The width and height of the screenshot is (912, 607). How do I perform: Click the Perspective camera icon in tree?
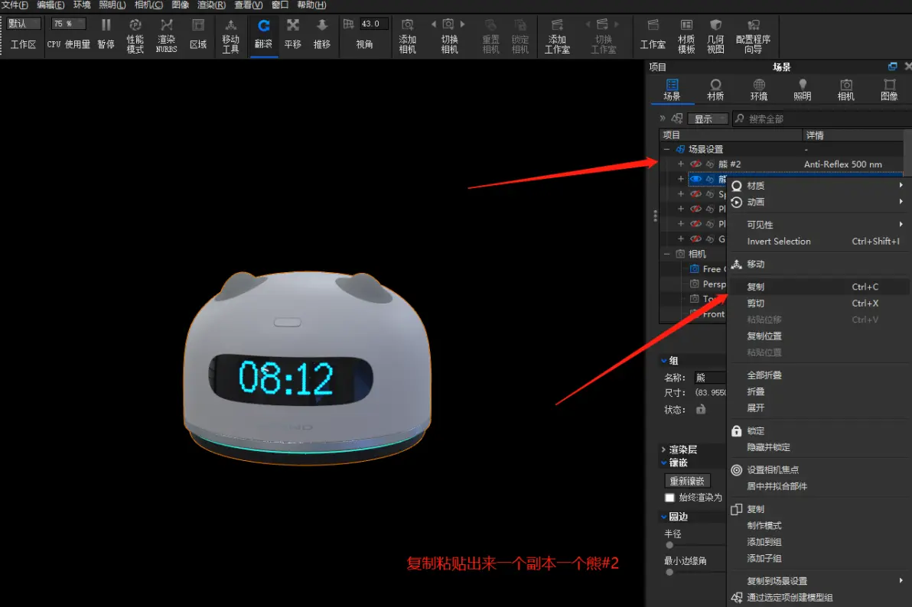(695, 284)
